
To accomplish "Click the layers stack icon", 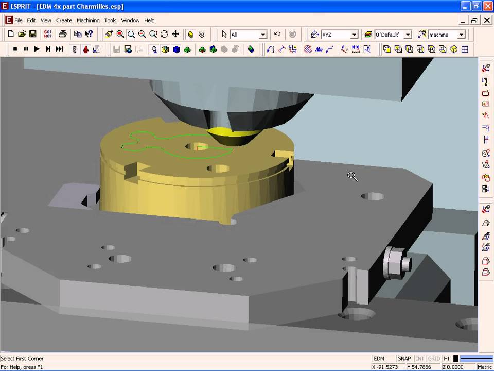I will point(368,35).
